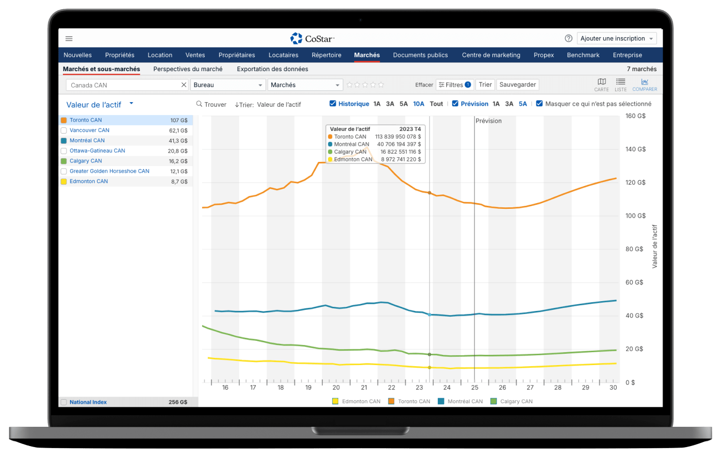The height and width of the screenshot is (461, 722).
Task: Click the orange Toronto CAN legend swatch
Action: pos(391,401)
